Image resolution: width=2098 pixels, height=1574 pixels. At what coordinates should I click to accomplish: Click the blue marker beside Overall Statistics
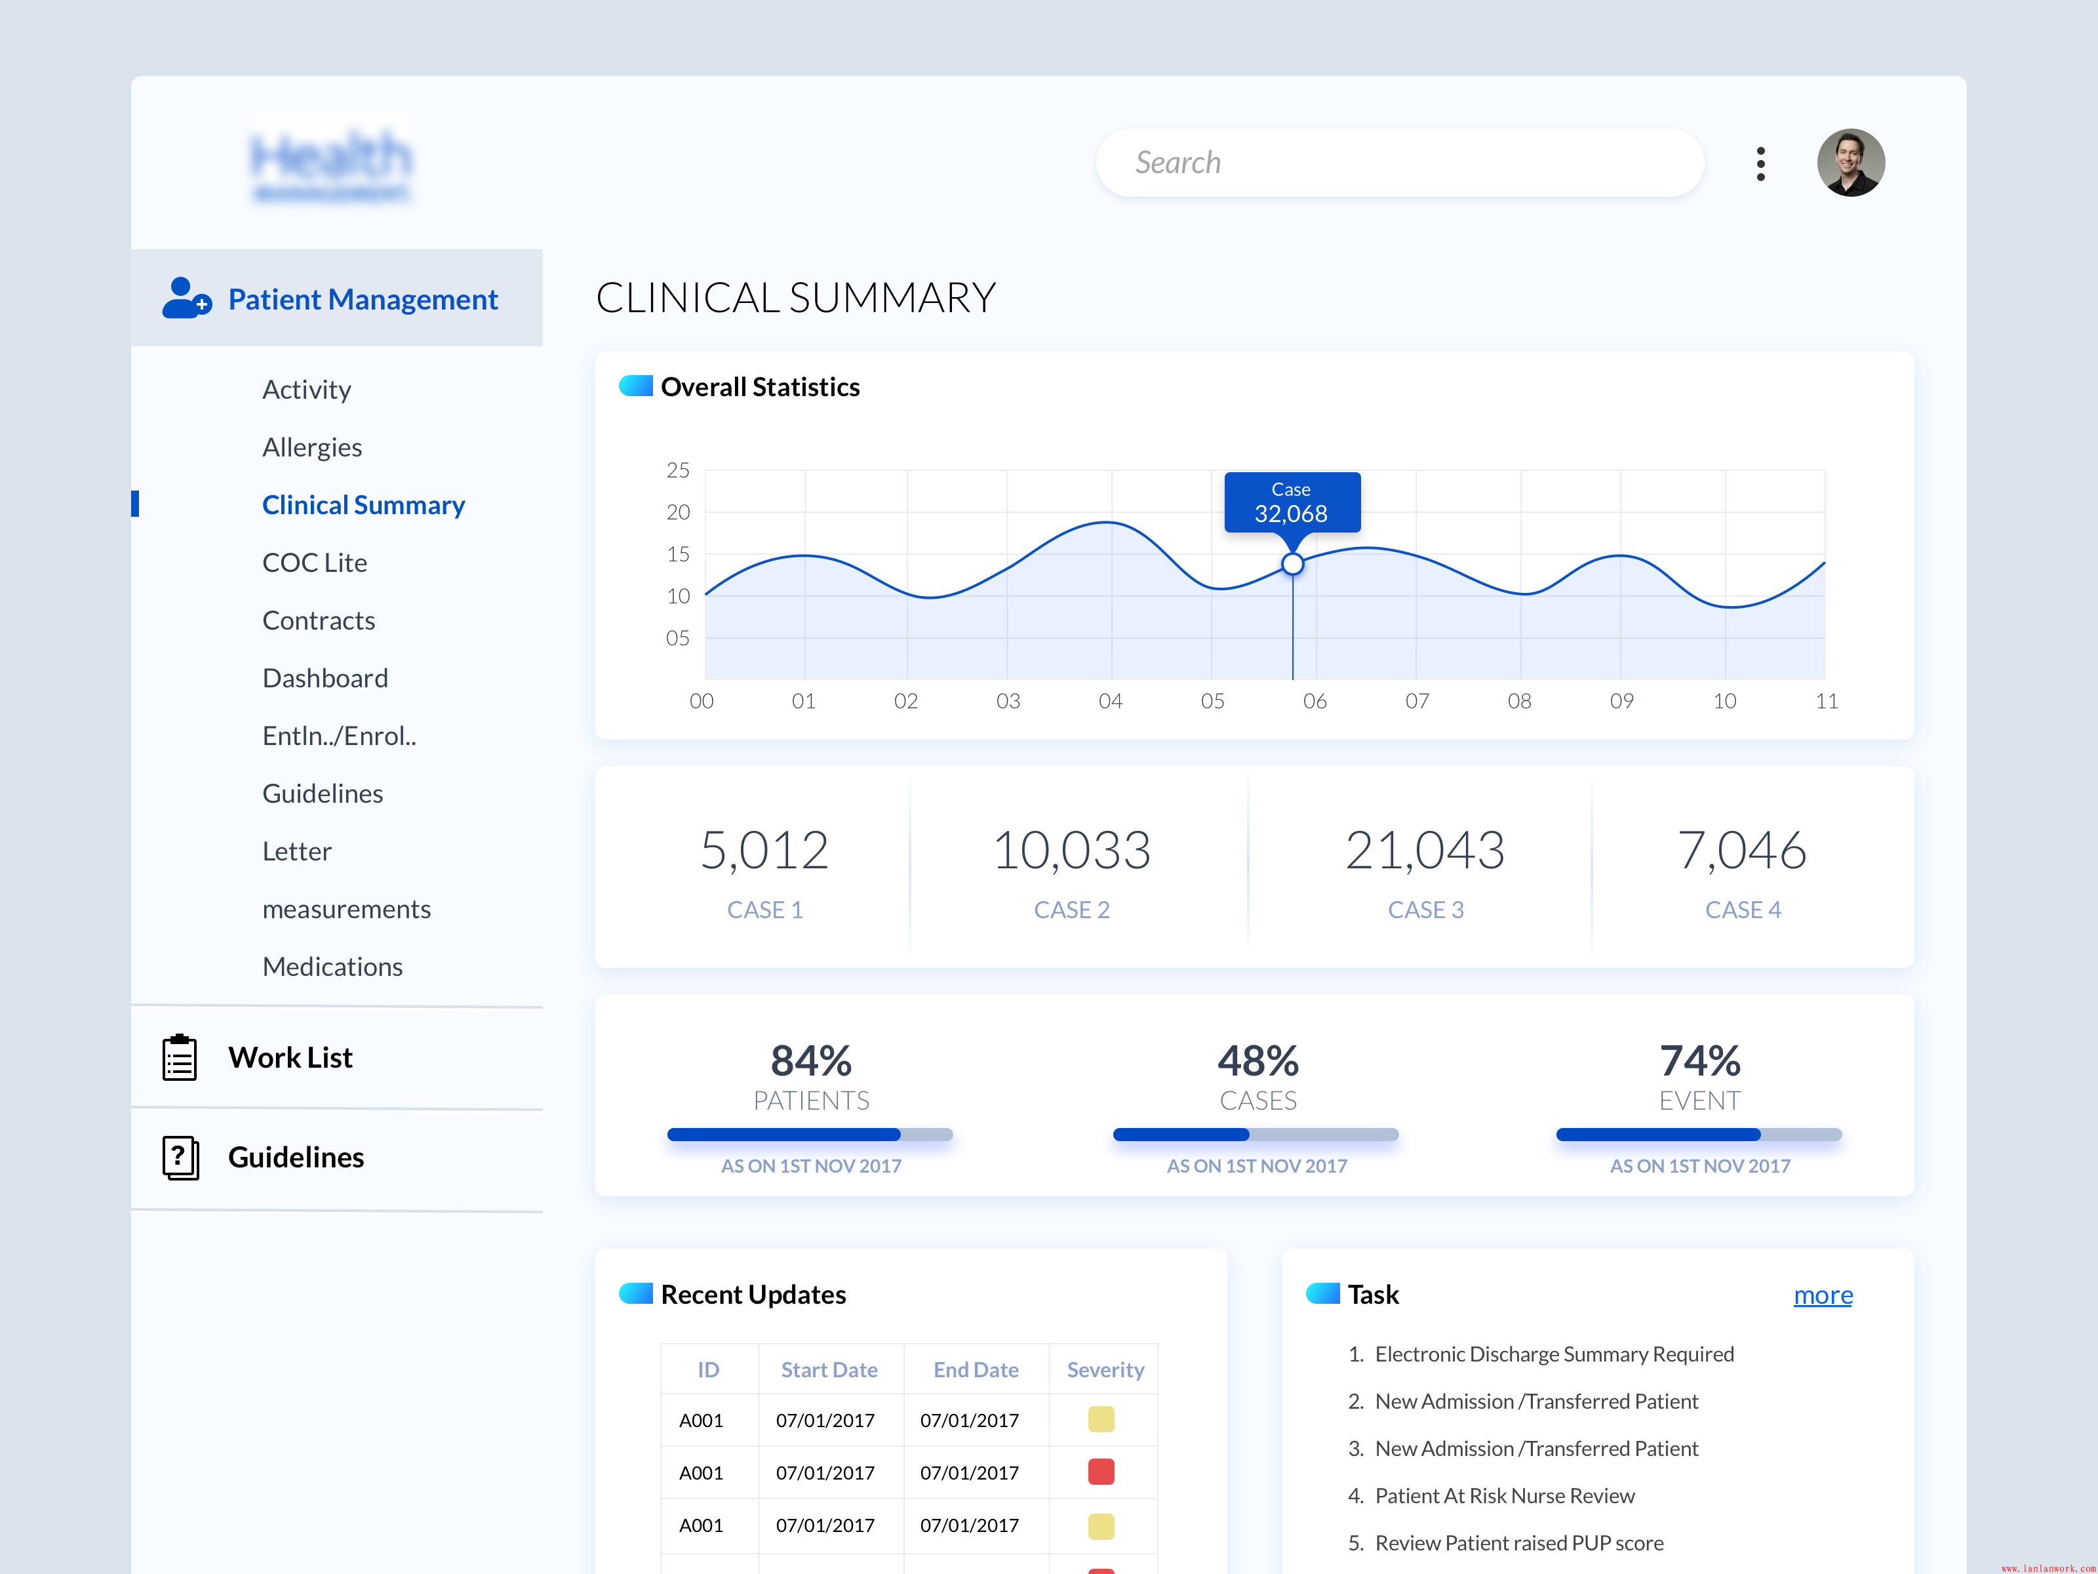click(635, 386)
